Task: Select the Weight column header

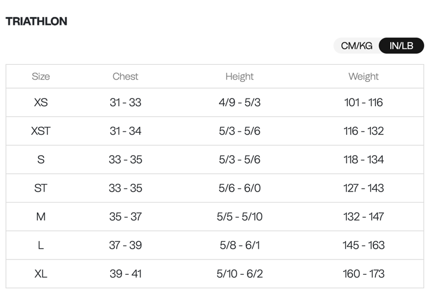Action: [x=364, y=77]
